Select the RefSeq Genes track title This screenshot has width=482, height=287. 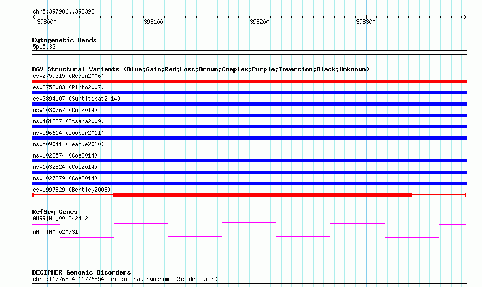pyautogui.click(x=55, y=212)
